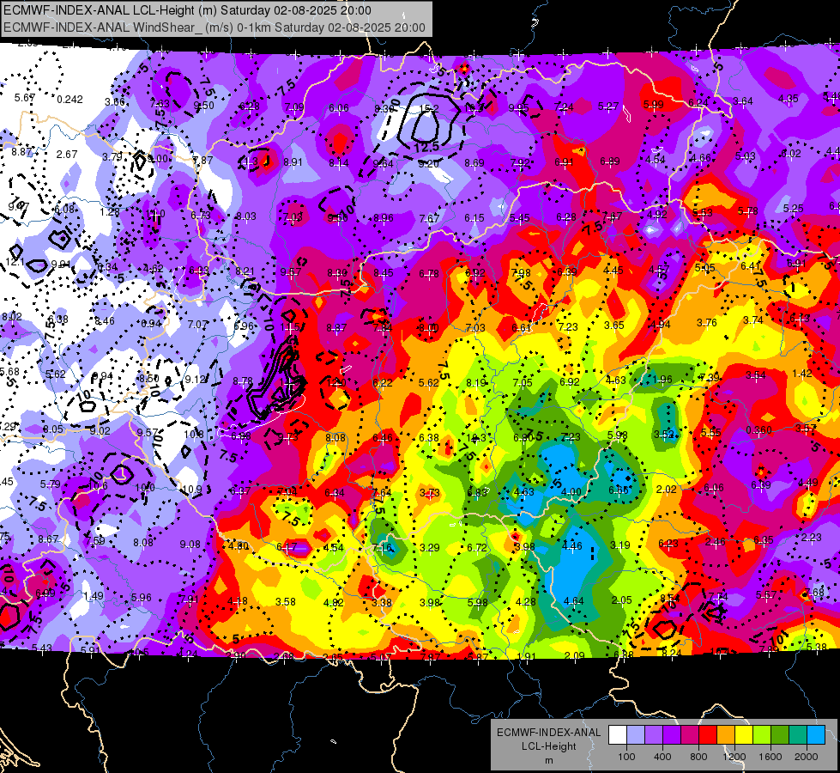Click the grid value 3.52 on the teal patch
This screenshot has width=840, height=773.
click(x=664, y=435)
